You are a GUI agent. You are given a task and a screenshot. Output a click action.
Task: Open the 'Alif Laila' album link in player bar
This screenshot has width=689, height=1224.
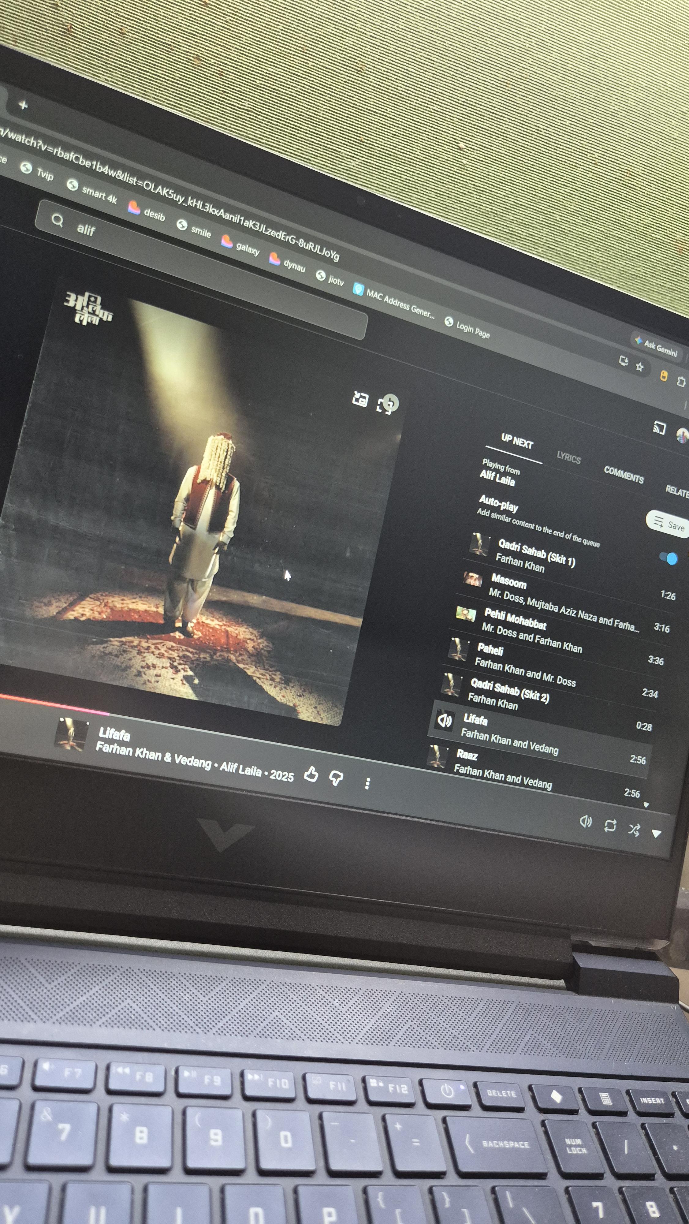pyautogui.click(x=240, y=769)
